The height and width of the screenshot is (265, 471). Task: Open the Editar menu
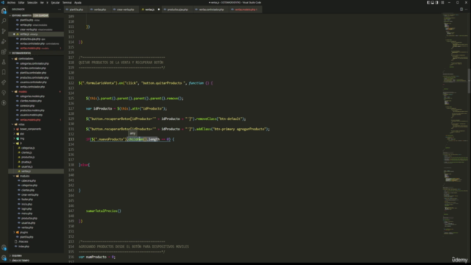pos(21,2)
